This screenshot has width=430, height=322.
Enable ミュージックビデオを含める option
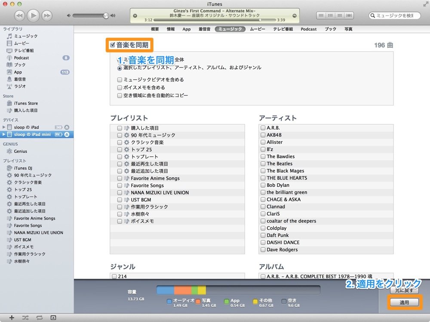[120, 80]
